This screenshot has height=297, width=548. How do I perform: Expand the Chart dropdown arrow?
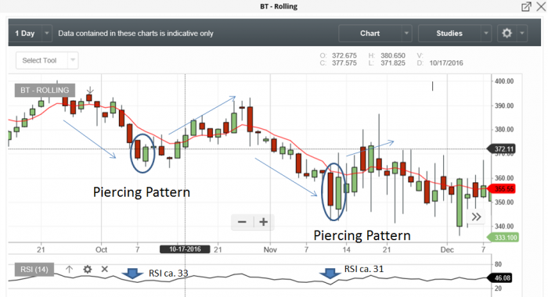click(406, 34)
